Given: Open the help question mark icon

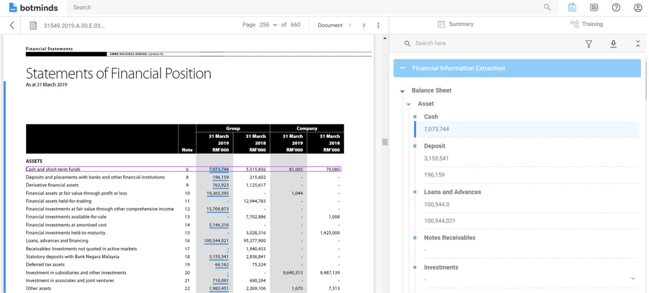Looking at the screenshot, I should 616,7.
